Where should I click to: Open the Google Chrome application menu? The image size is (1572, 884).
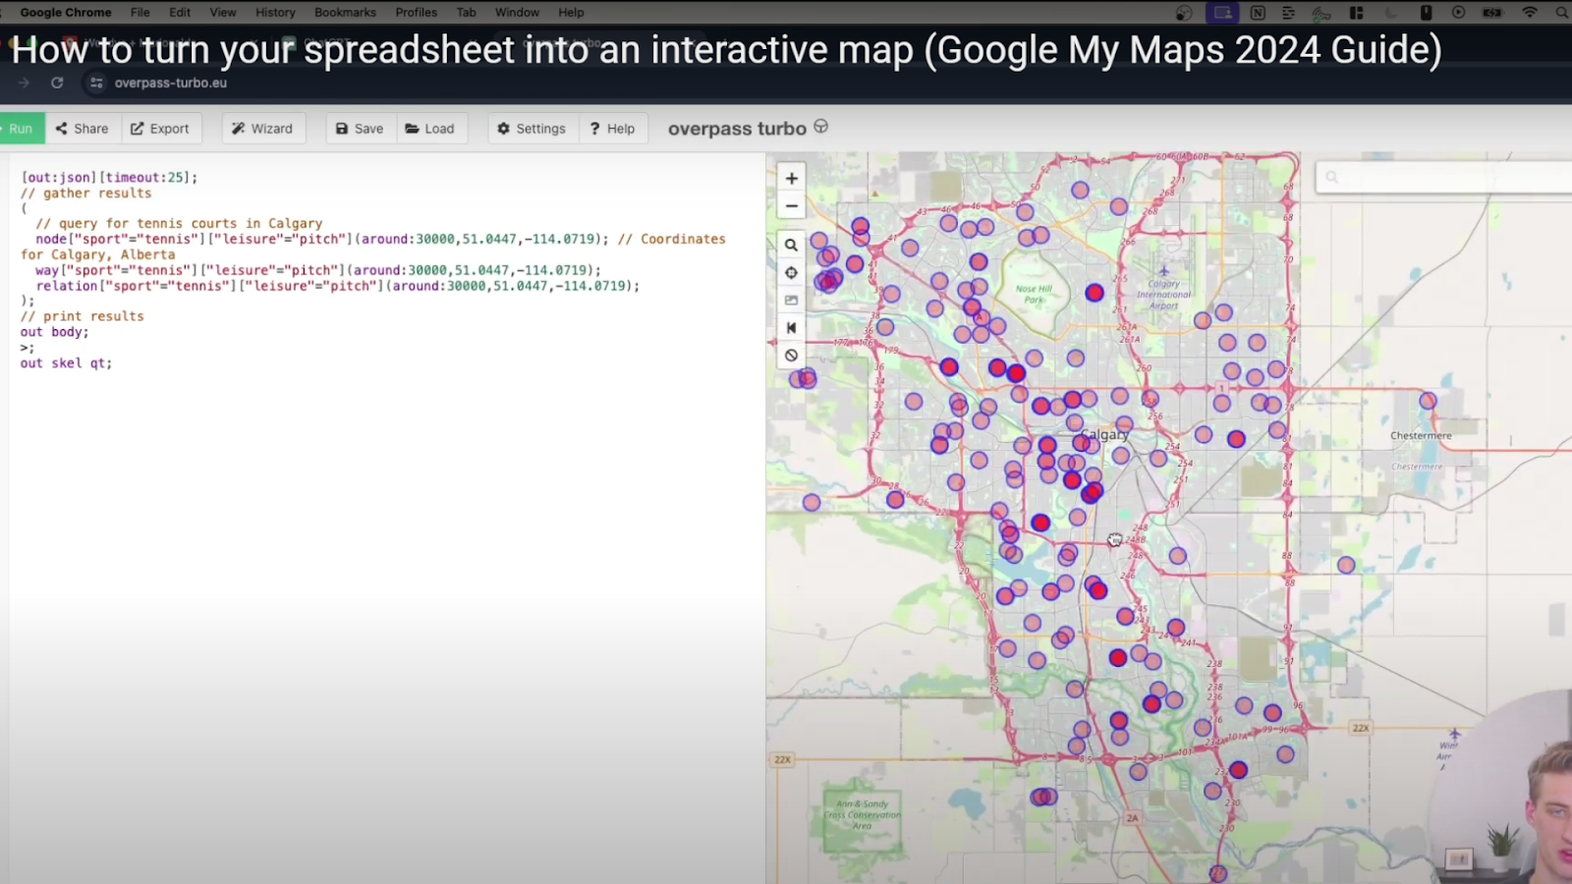click(66, 12)
